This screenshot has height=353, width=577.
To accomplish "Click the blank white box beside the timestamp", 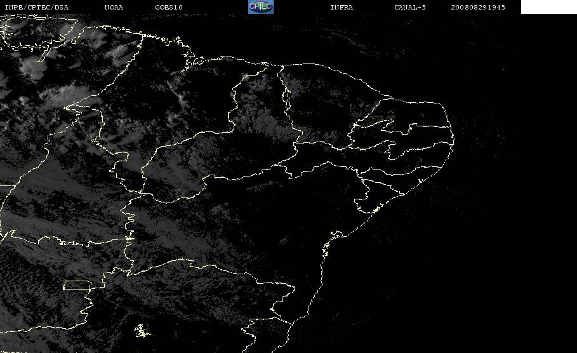I will (x=548, y=7).
